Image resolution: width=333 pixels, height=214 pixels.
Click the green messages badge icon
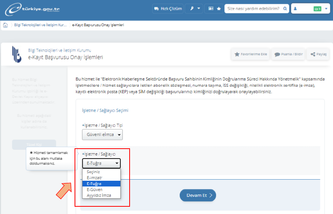tap(317, 9)
